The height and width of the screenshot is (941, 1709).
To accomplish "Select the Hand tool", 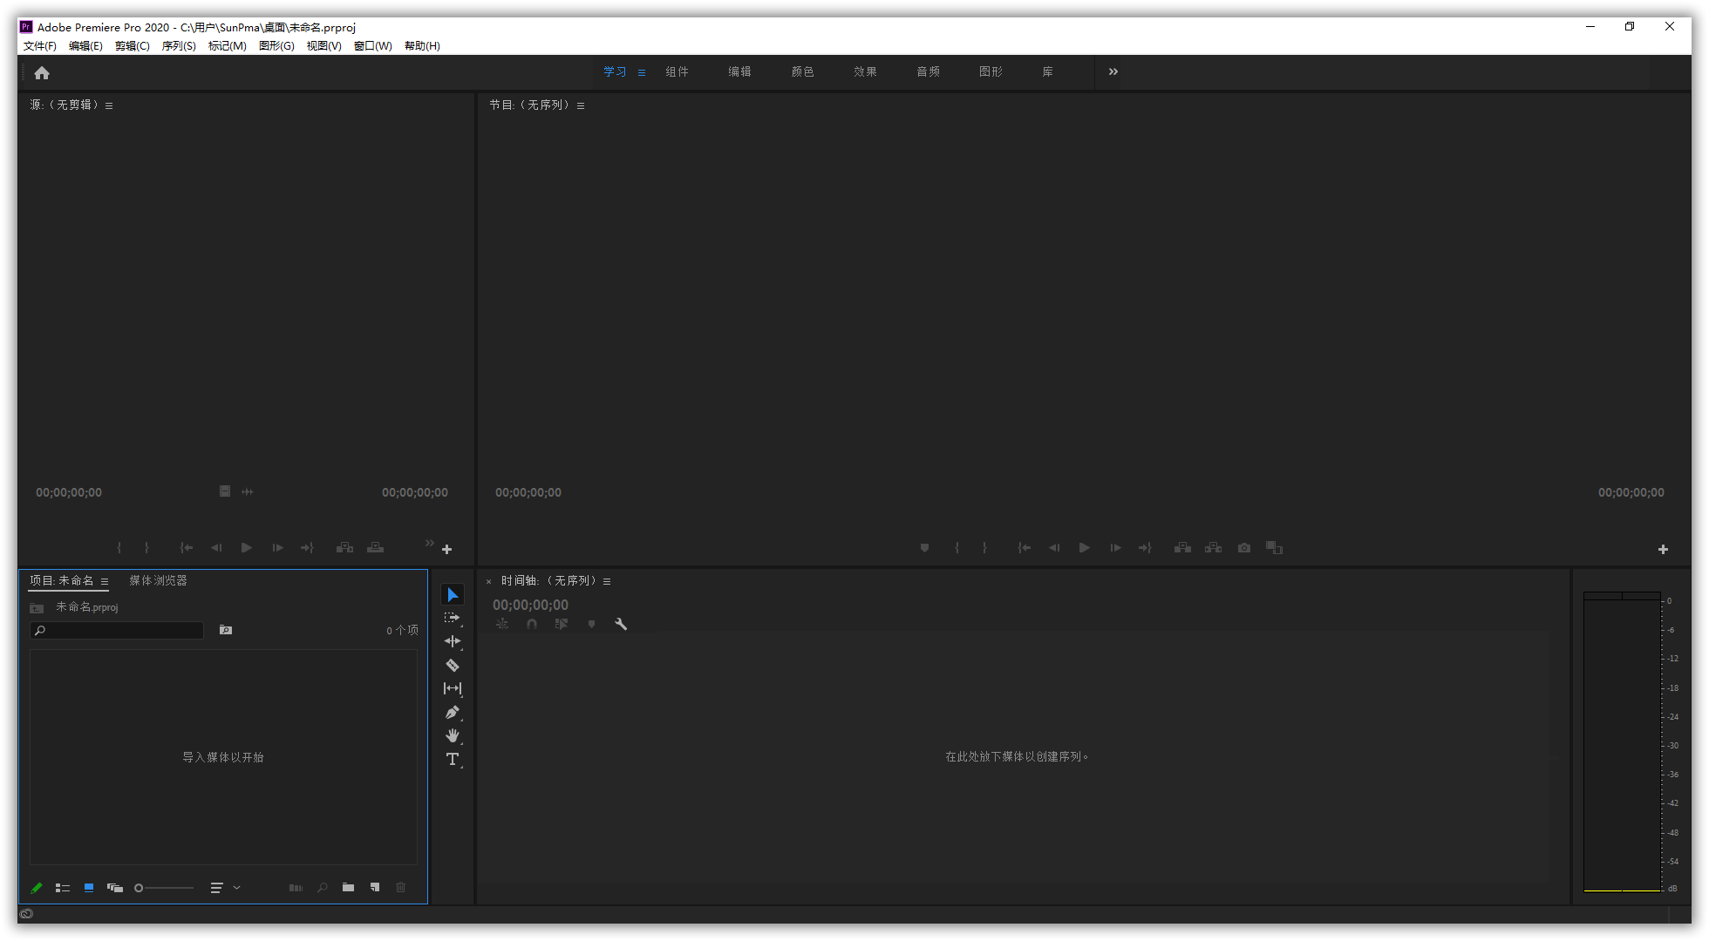I will coord(452,735).
